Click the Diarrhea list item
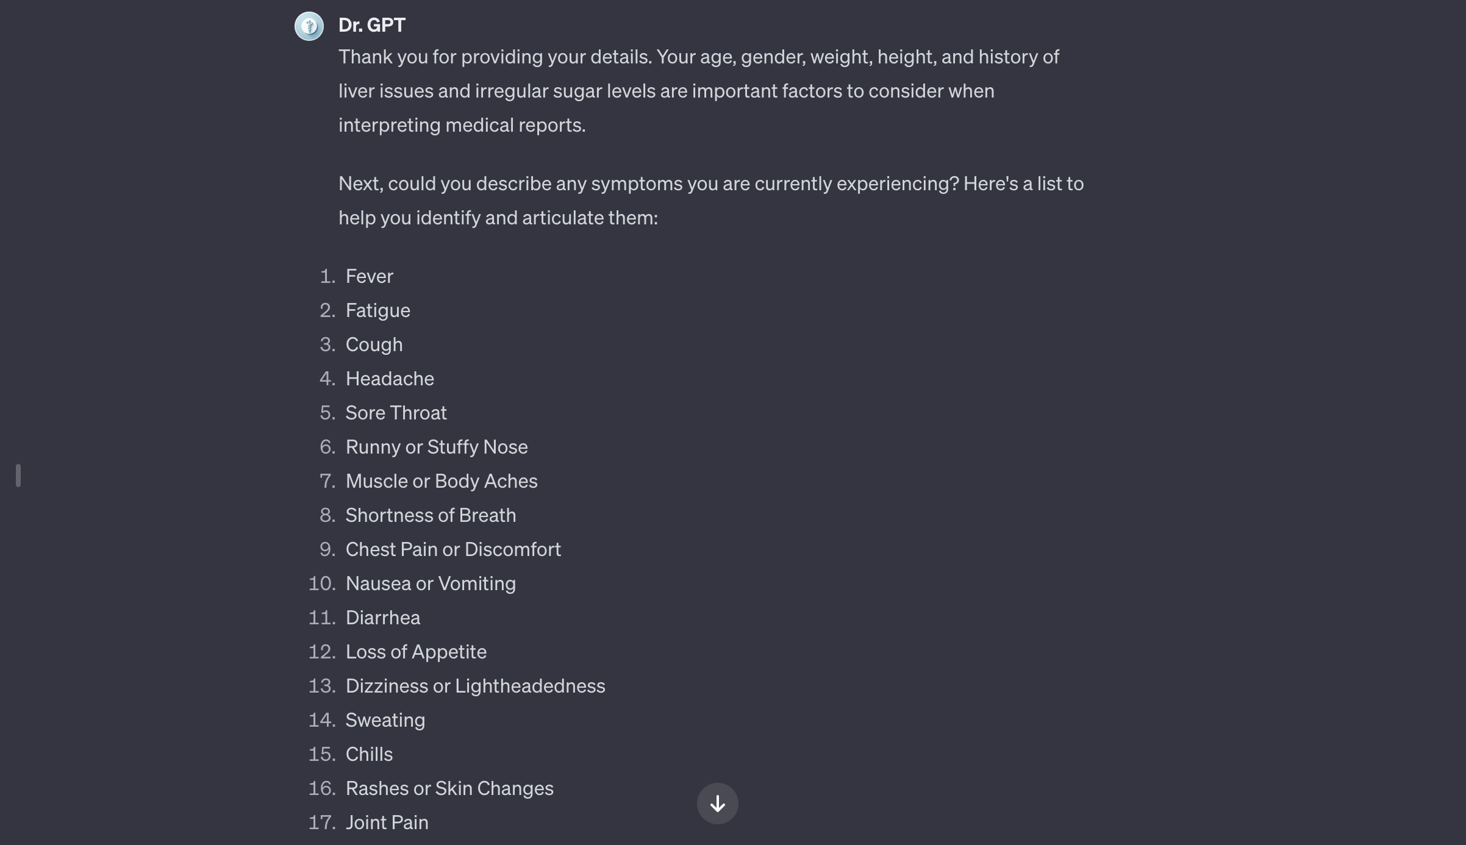Image resolution: width=1466 pixels, height=845 pixels. pos(383,618)
